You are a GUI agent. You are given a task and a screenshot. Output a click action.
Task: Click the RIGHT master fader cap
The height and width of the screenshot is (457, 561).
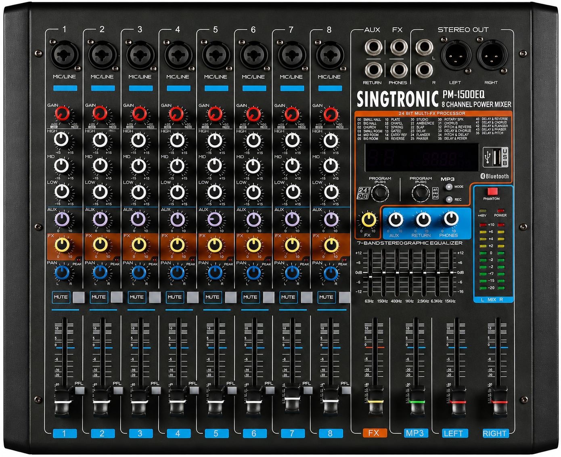(499, 401)
